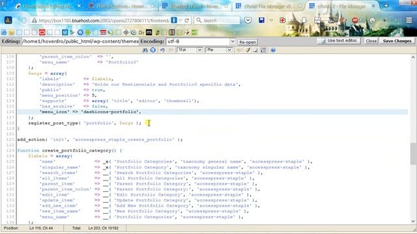The width and height of the screenshot is (417, 234).
Task: Click the Pocket icon in browser toolbar
Action: coord(248,20)
